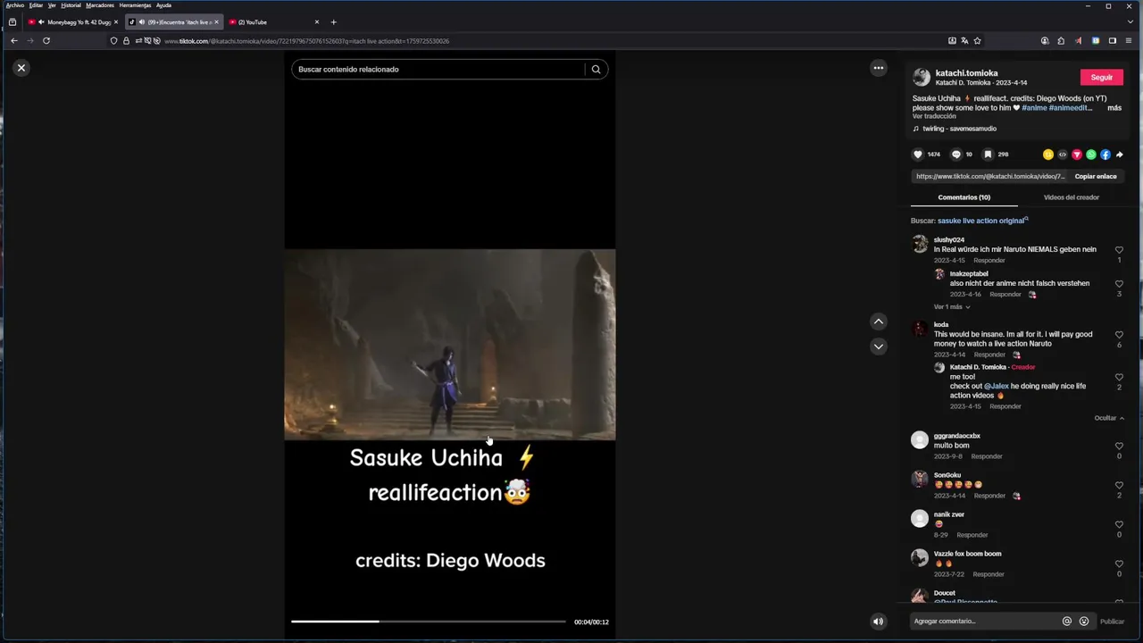Open sasuke live action original search link
Screen dimensions: 1143x643
point(982,221)
